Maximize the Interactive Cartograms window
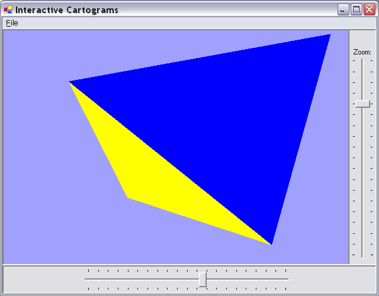Image resolution: width=379 pixels, height=296 pixels. click(356, 9)
